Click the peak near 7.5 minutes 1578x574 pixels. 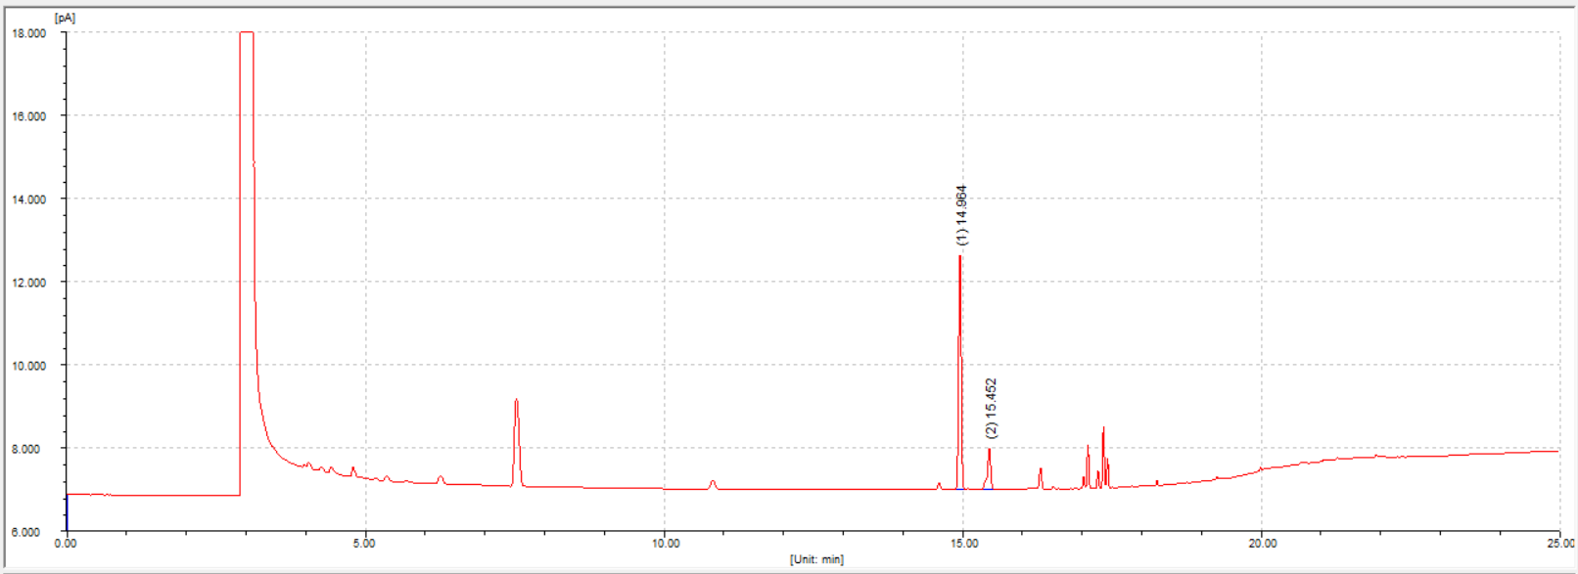pos(516,401)
